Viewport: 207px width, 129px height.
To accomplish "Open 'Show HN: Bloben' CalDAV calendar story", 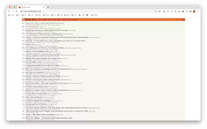I will coord(49,118).
